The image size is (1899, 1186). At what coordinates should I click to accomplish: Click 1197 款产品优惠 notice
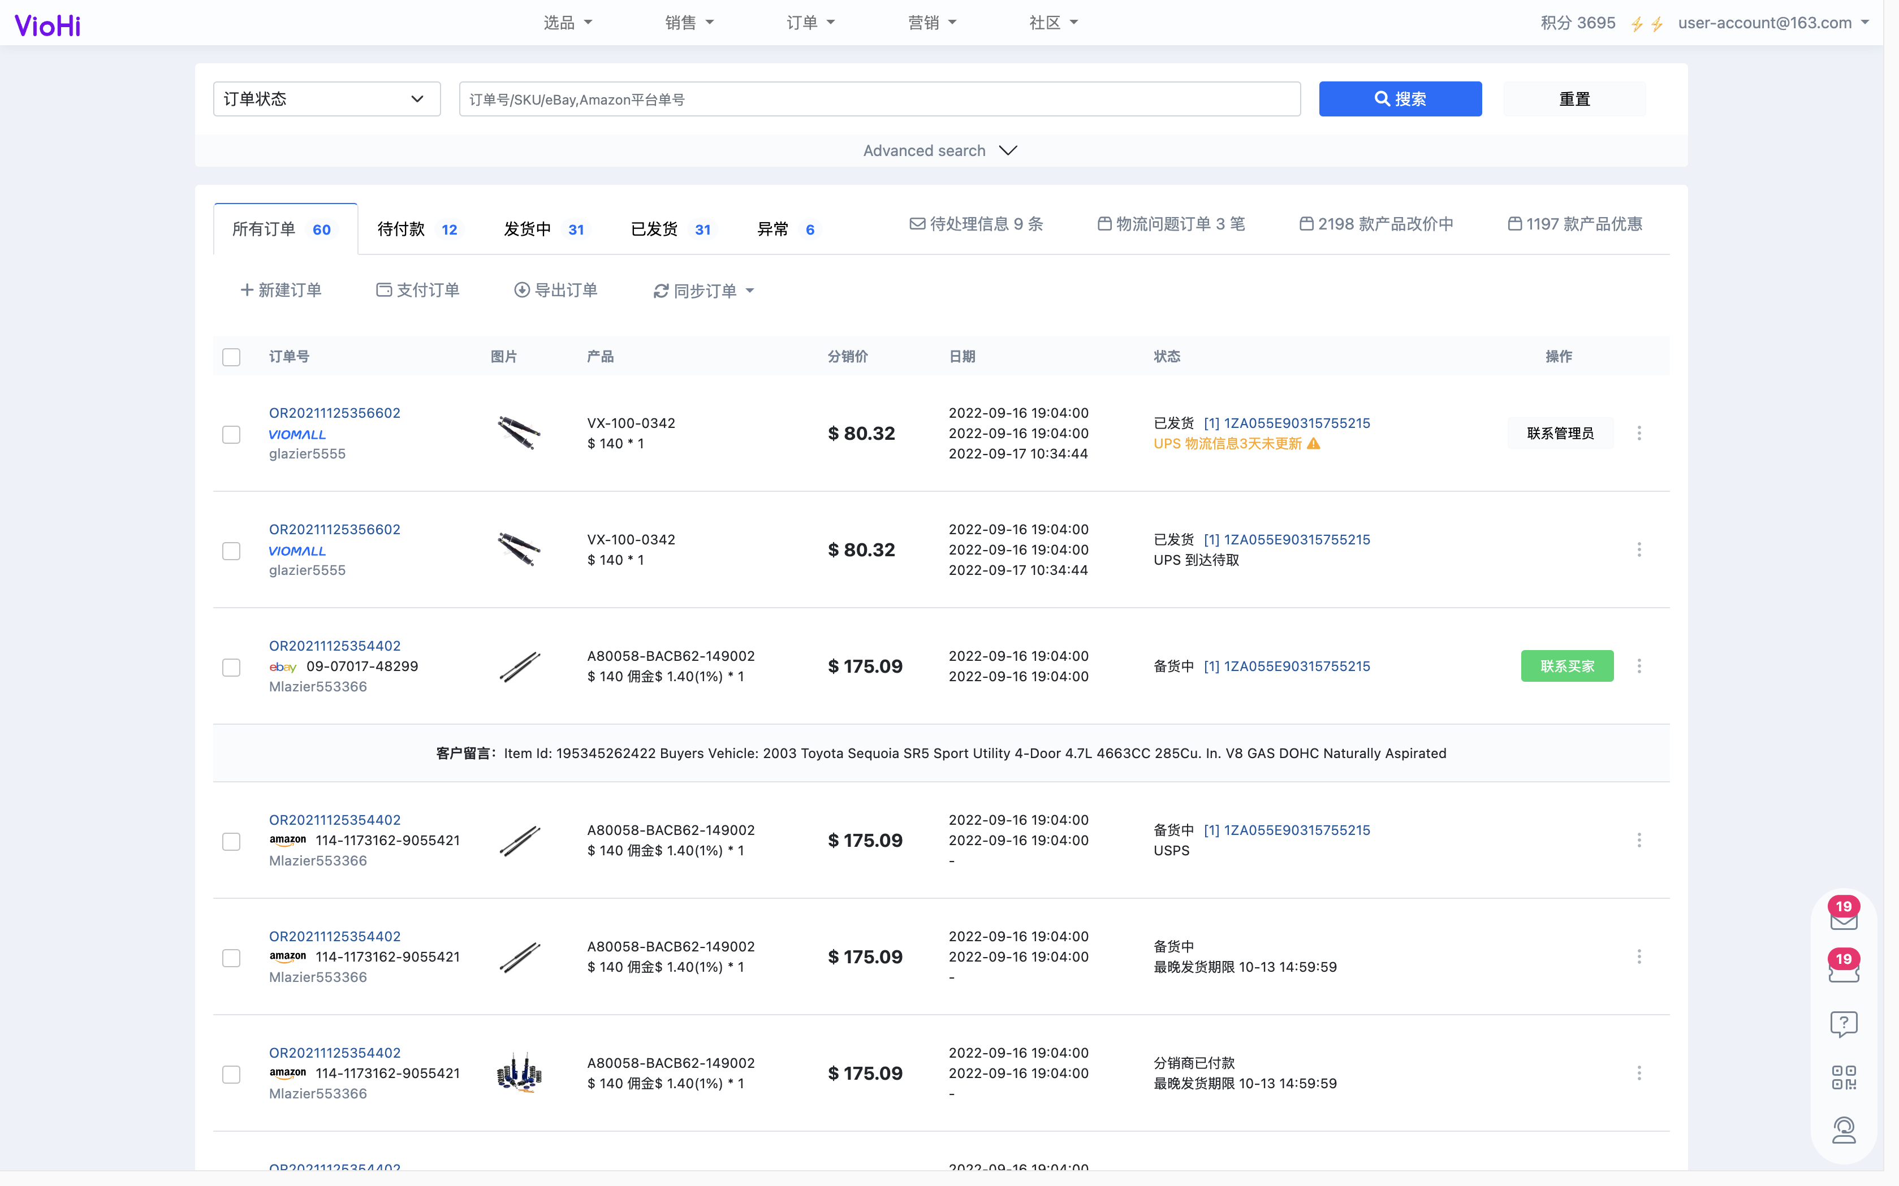pyautogui.click(x=1575, y=224)
